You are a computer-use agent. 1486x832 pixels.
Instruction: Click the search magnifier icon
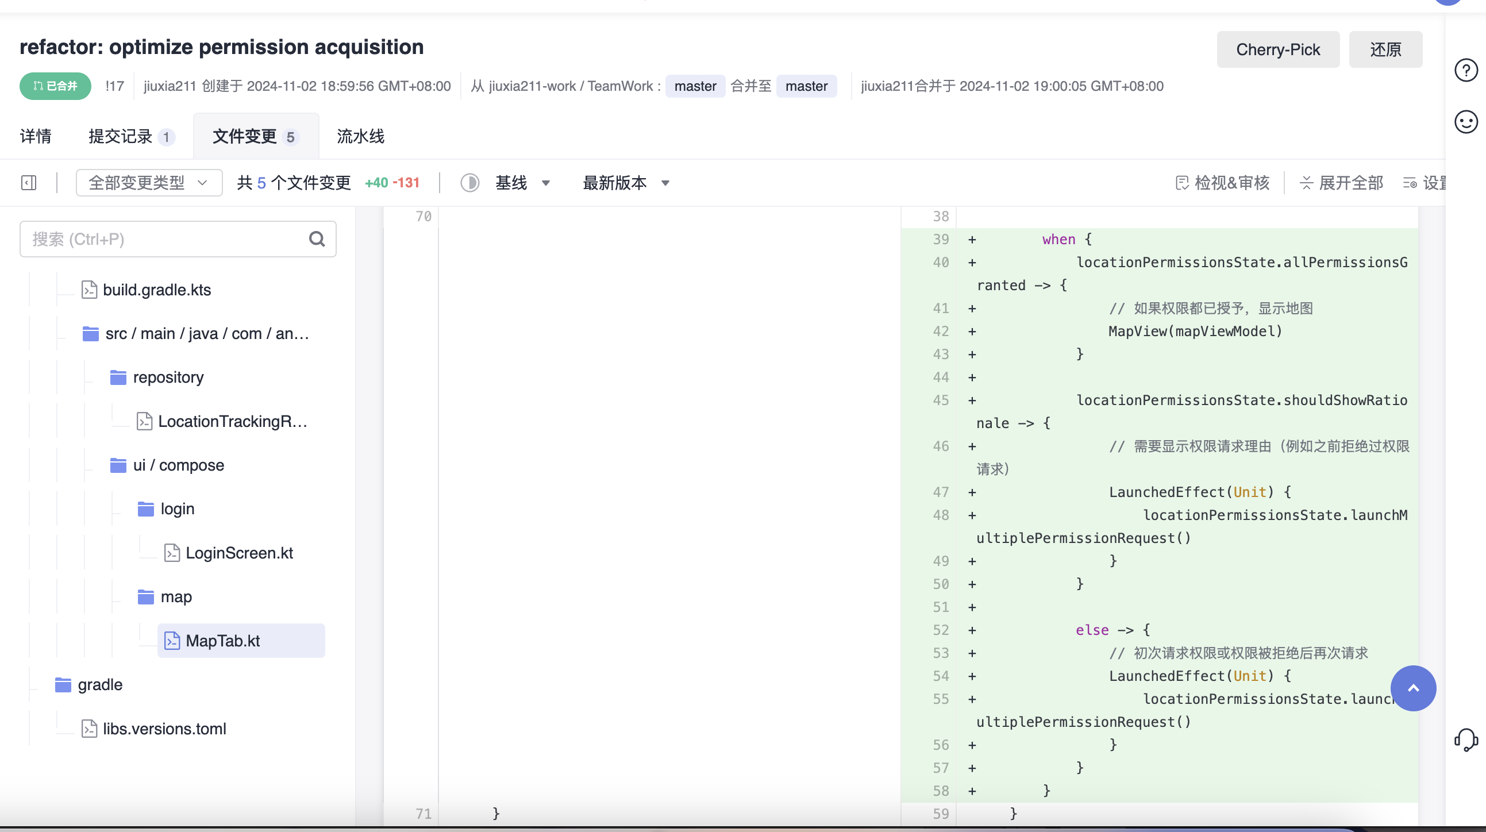(317, 239)
